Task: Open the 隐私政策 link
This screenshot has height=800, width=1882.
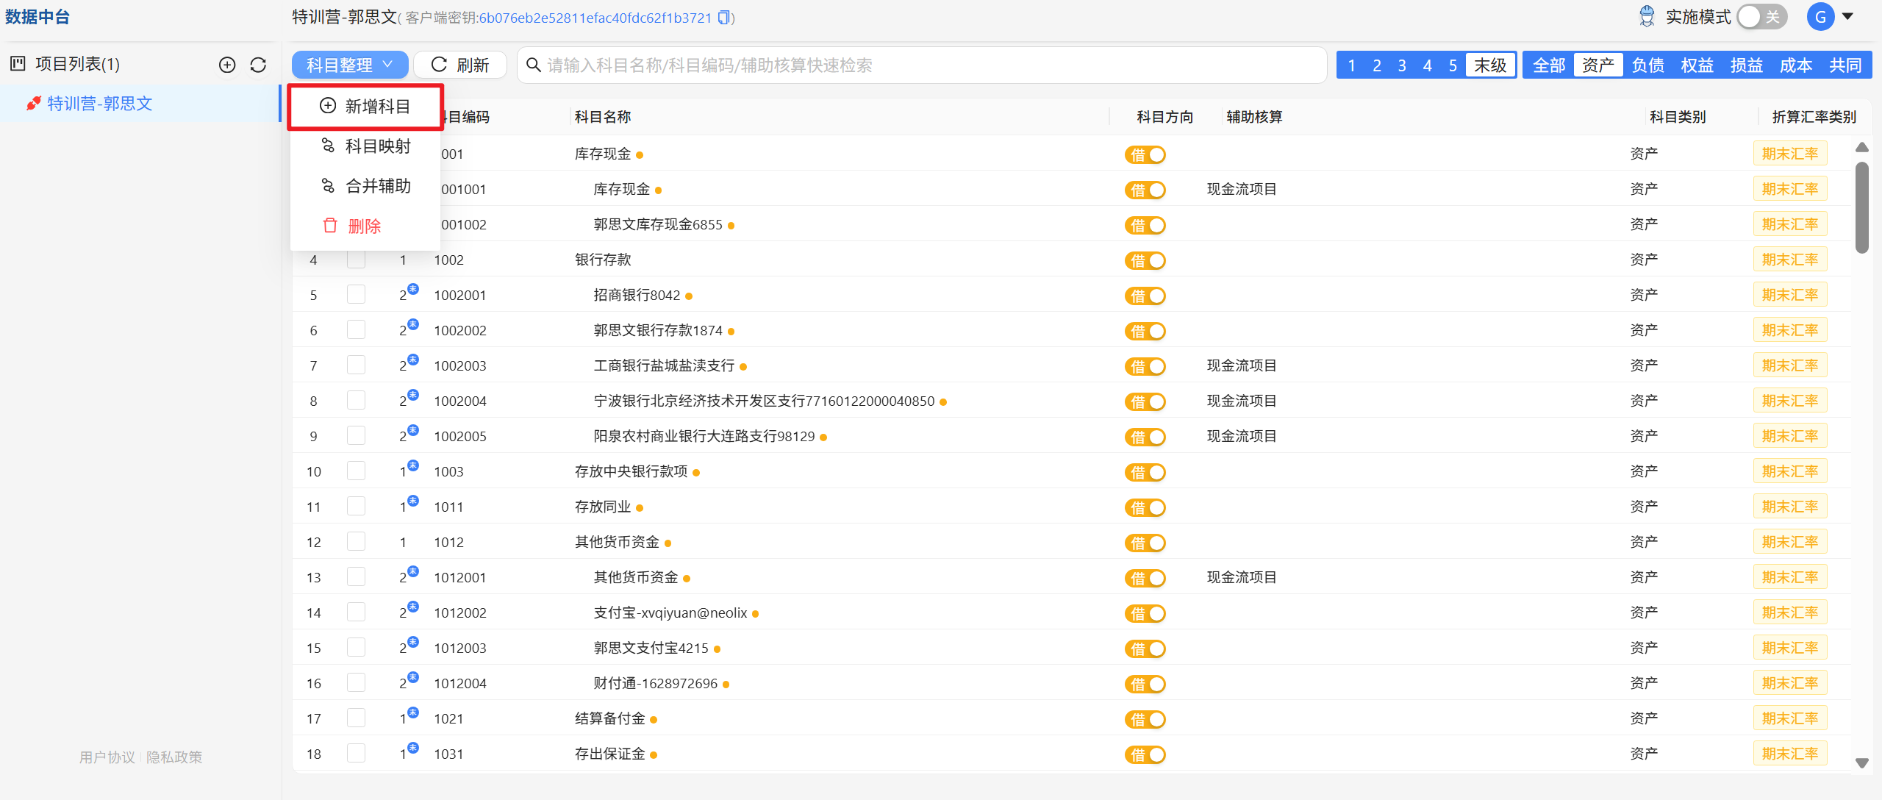Action: pyautogui.click(x=174, y=757)
